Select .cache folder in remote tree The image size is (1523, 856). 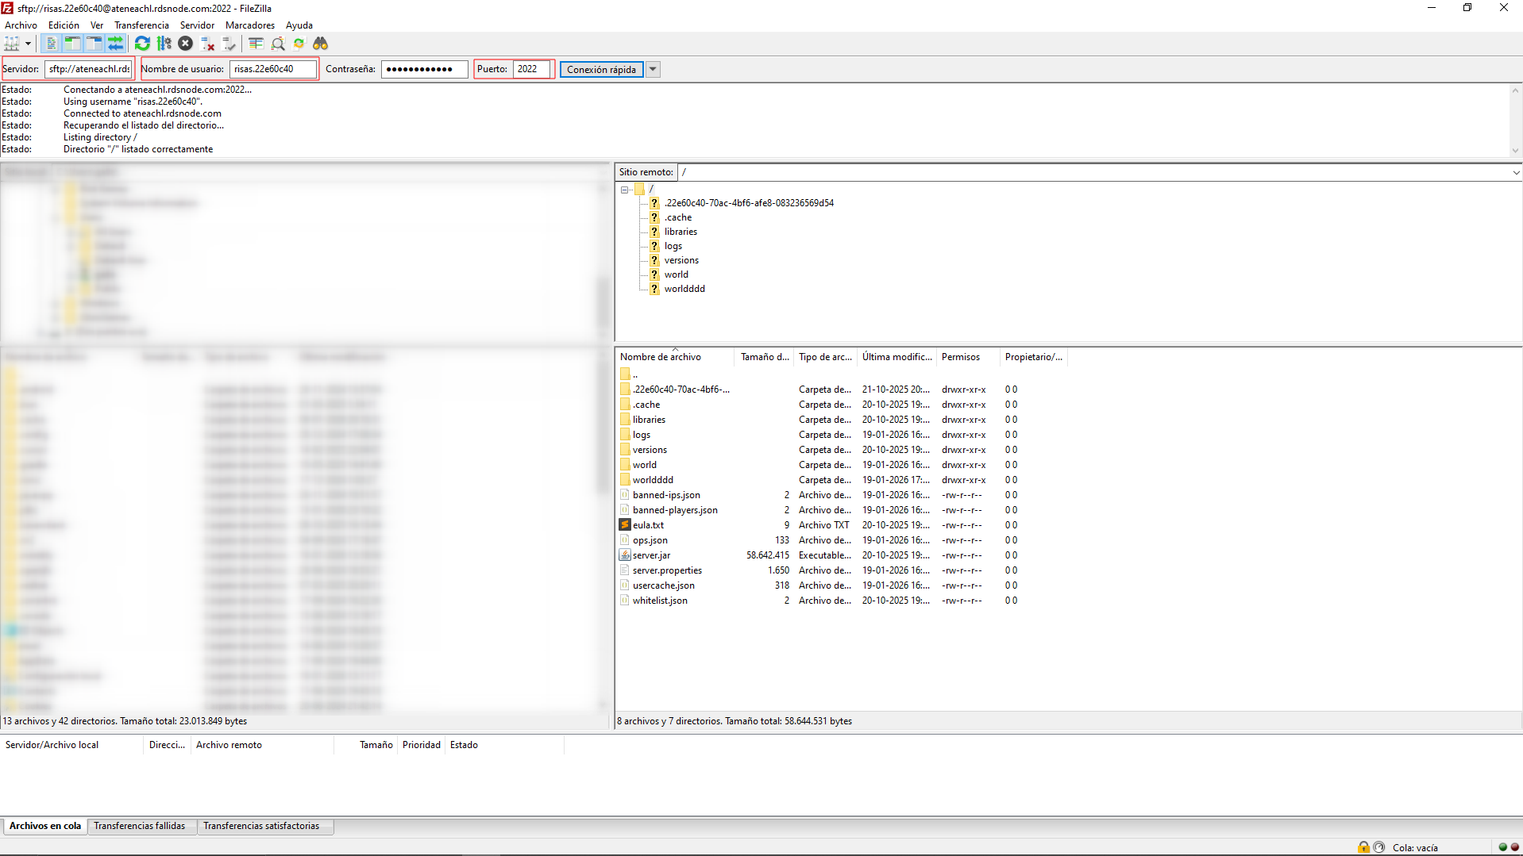(677, 217)
